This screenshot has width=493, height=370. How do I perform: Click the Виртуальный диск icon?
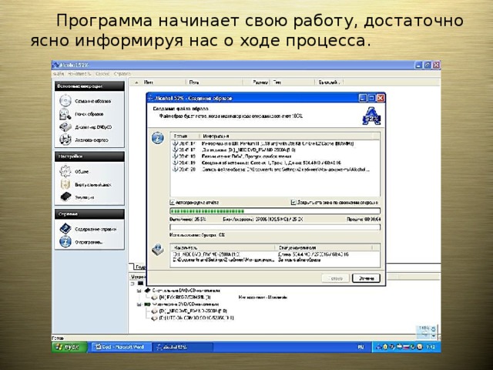pos(65,184)
